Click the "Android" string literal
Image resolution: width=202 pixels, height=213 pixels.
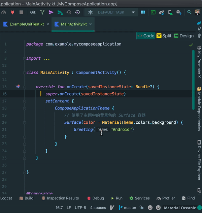tap(121, 129)
